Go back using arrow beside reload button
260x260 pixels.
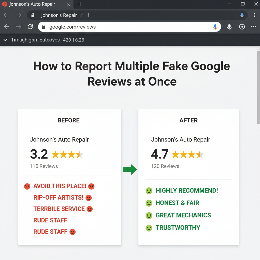(6, 27)
